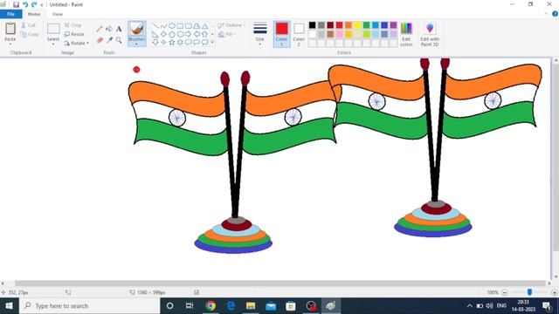
Task: Open the shape Fill dropdown
Action: click(x=227, y=35)
